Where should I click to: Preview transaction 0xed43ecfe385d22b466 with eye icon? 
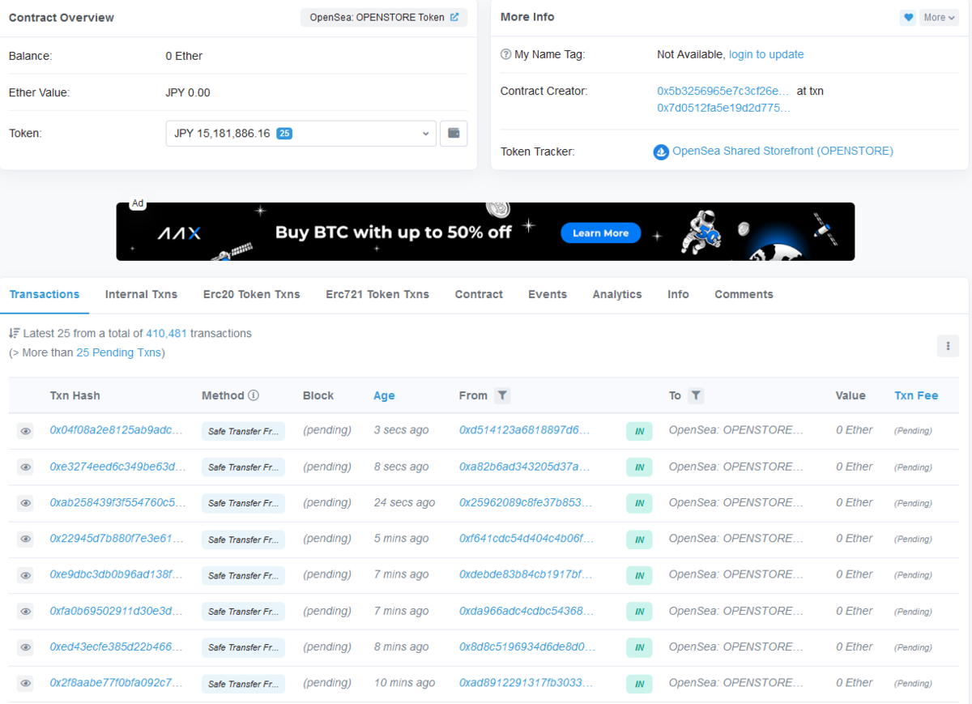25,647
